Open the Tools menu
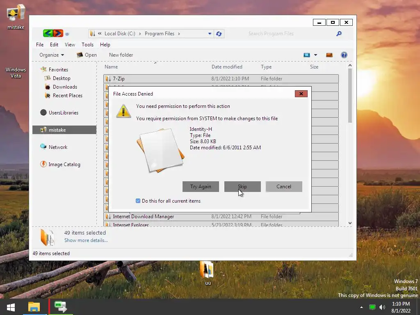Viewport: 420px width, 315px height. point(87,44)
